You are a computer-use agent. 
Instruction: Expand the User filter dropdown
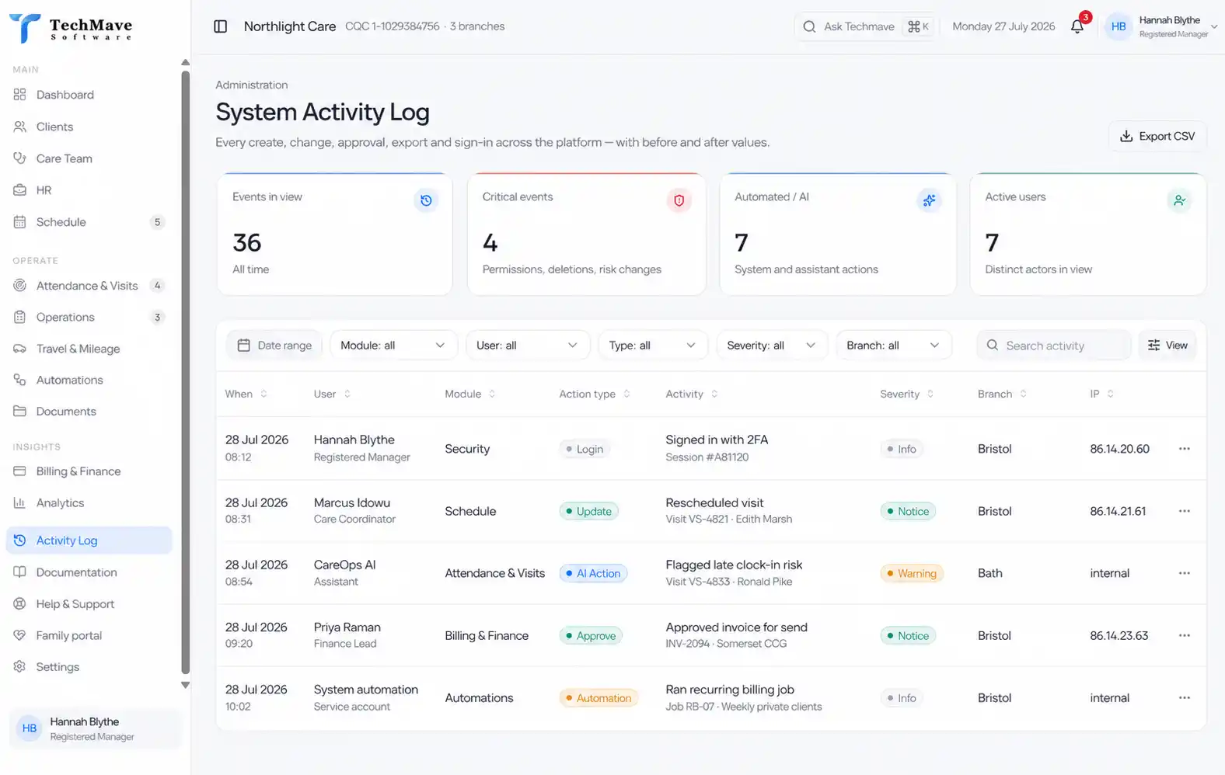tap(527, 346)
